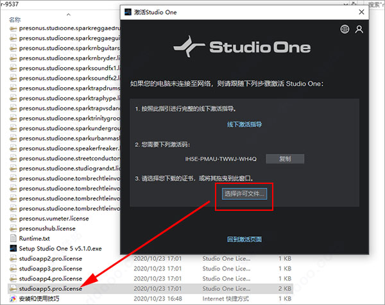
Task: Select presonus.studioone.sparksoundfx1 license file
Action: click(70, 68)
